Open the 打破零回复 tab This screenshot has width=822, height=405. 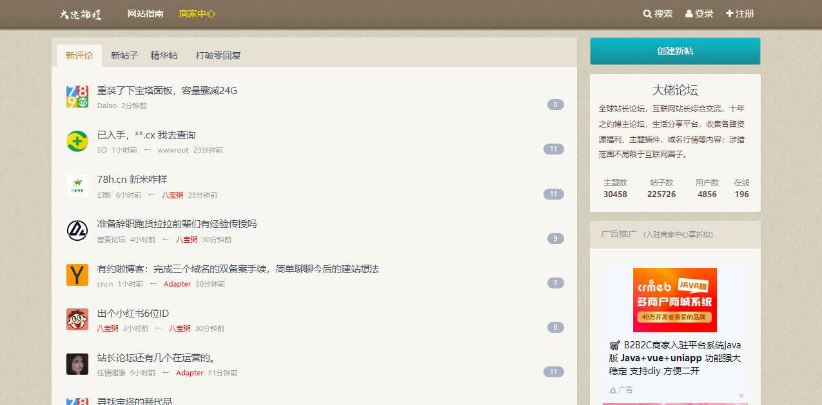[219, 55]
